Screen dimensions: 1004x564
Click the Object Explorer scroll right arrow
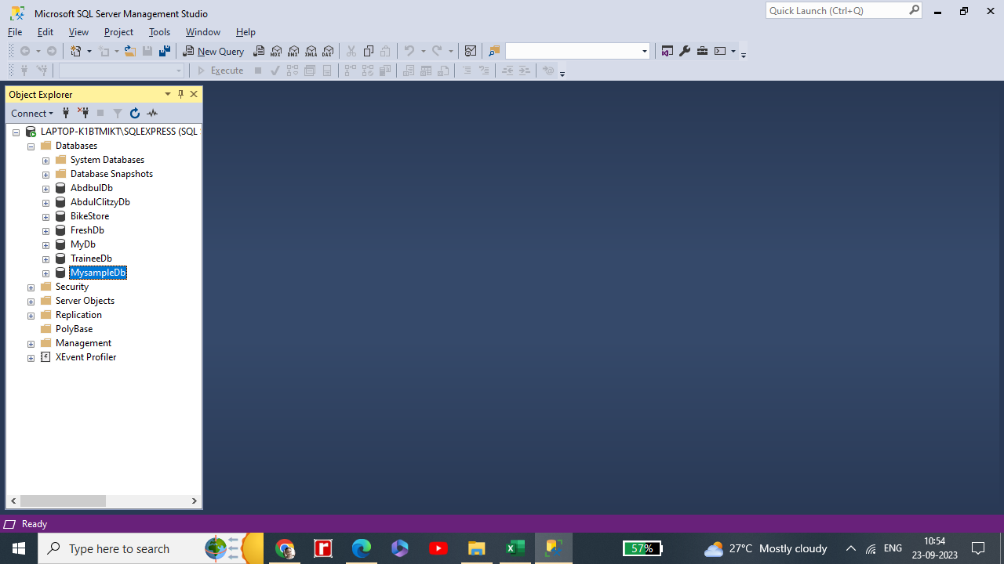[194, 501]
